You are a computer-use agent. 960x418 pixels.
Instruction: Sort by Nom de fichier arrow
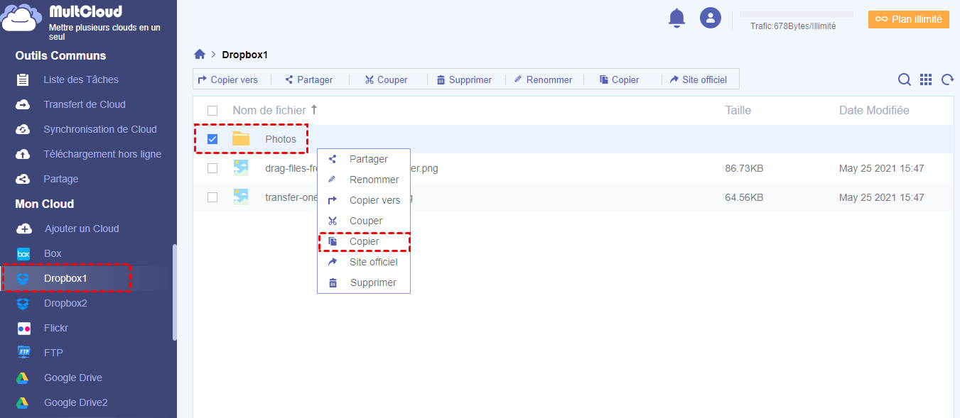314,110
